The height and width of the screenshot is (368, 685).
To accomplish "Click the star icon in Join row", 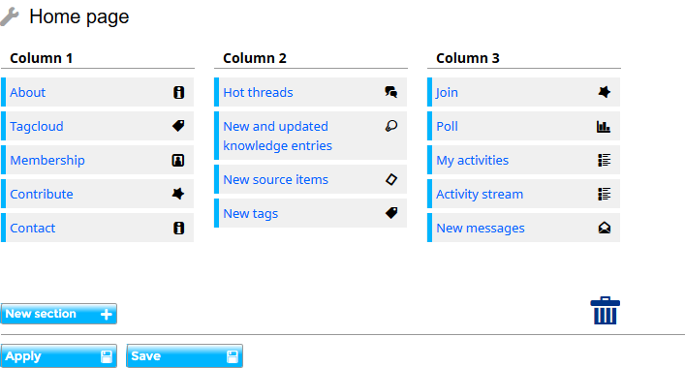I will (605, 92).
